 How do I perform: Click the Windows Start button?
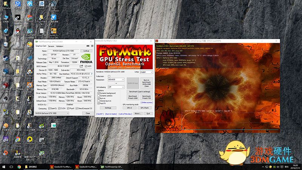[3, 167]
